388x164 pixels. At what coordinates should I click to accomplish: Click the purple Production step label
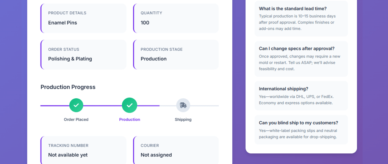point(130,119)
